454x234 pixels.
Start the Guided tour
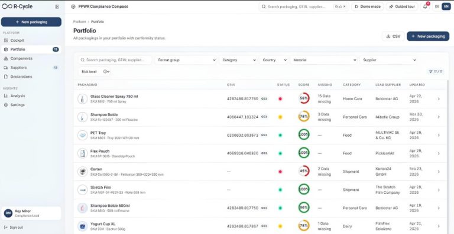(x=402, y=6)
